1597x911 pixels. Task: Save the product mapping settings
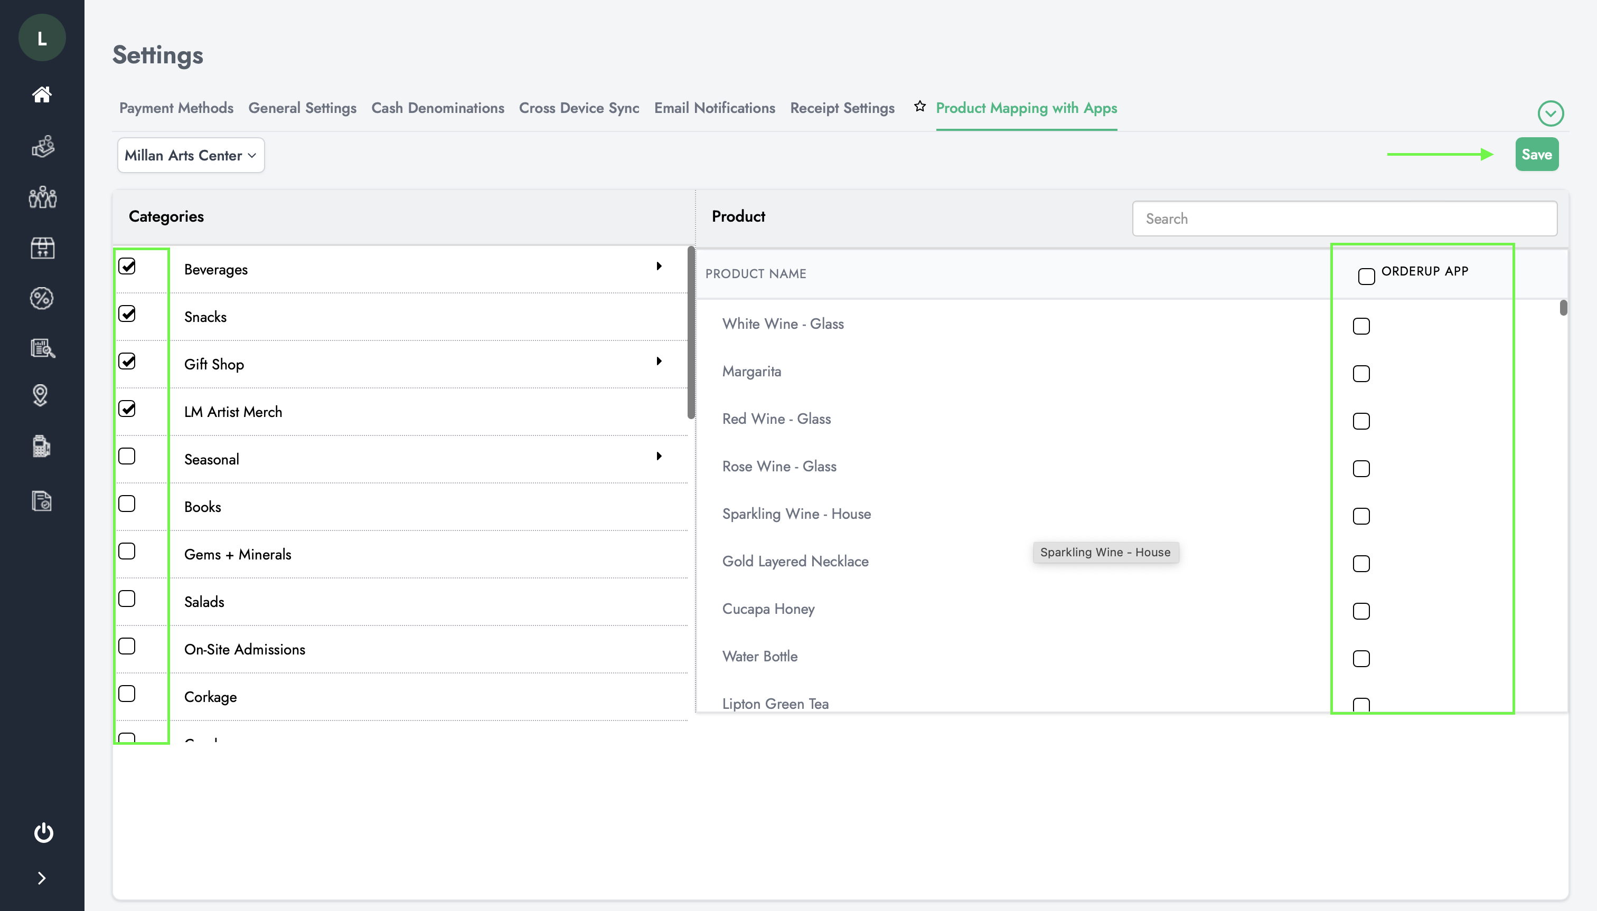(x=1537, y=154)
